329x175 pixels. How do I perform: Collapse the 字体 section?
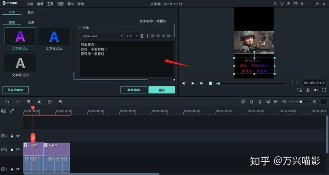pos(80,28)
